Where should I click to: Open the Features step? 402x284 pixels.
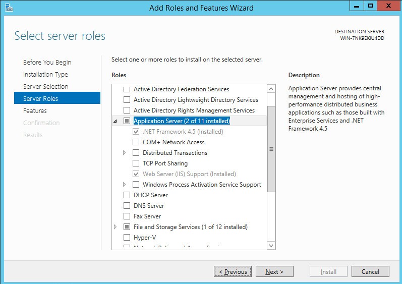coord(35,111)
